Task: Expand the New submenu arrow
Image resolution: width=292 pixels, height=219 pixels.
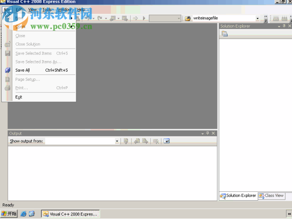Action: pyautogui.click(x=72, y=18)
